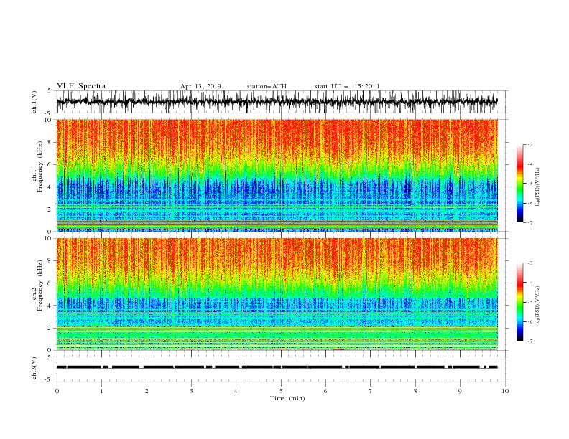This screenshot has height=439, width=569.
Task: Click time axis tick label "5"
Action: pos(281,391)
